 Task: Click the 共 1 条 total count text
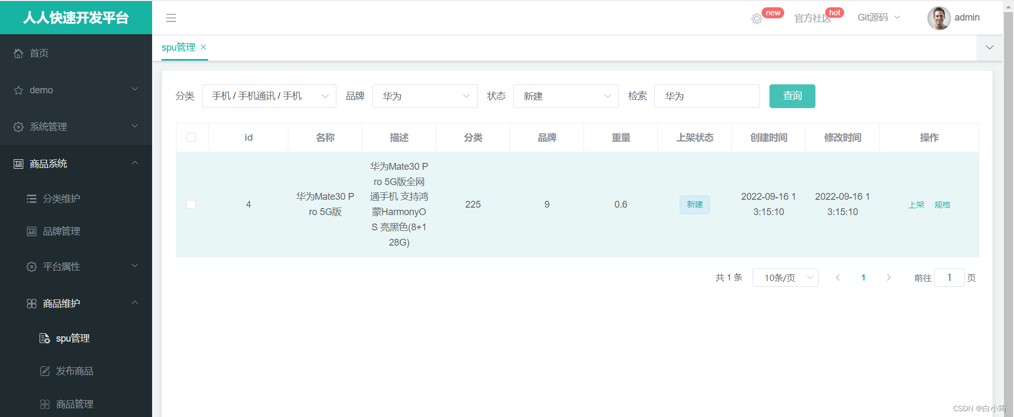pyautogui.click(x=729, y=278)
